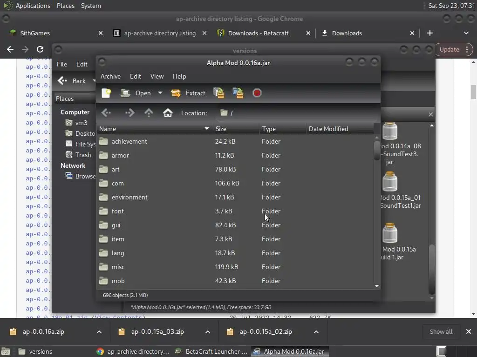Open the Applications menu
Screen dimensions: 477x357
click(x=33, y=6)
